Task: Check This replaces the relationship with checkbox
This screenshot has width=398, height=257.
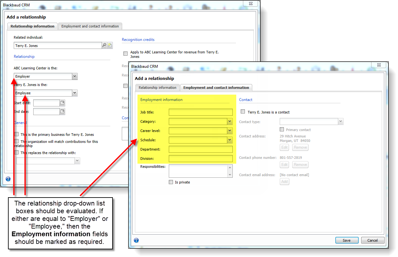Action: click(x=16, y=152)
